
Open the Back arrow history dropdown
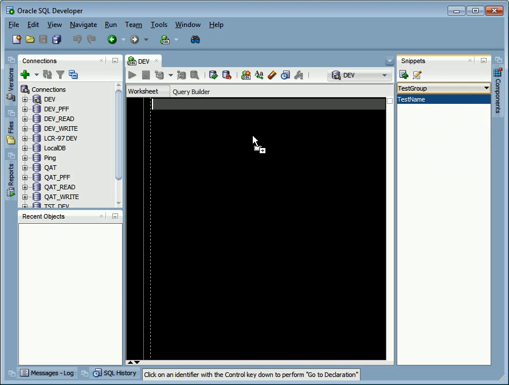[123, 40]
